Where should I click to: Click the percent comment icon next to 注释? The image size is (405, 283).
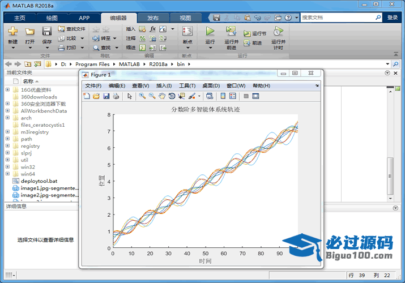coord(142,38)
